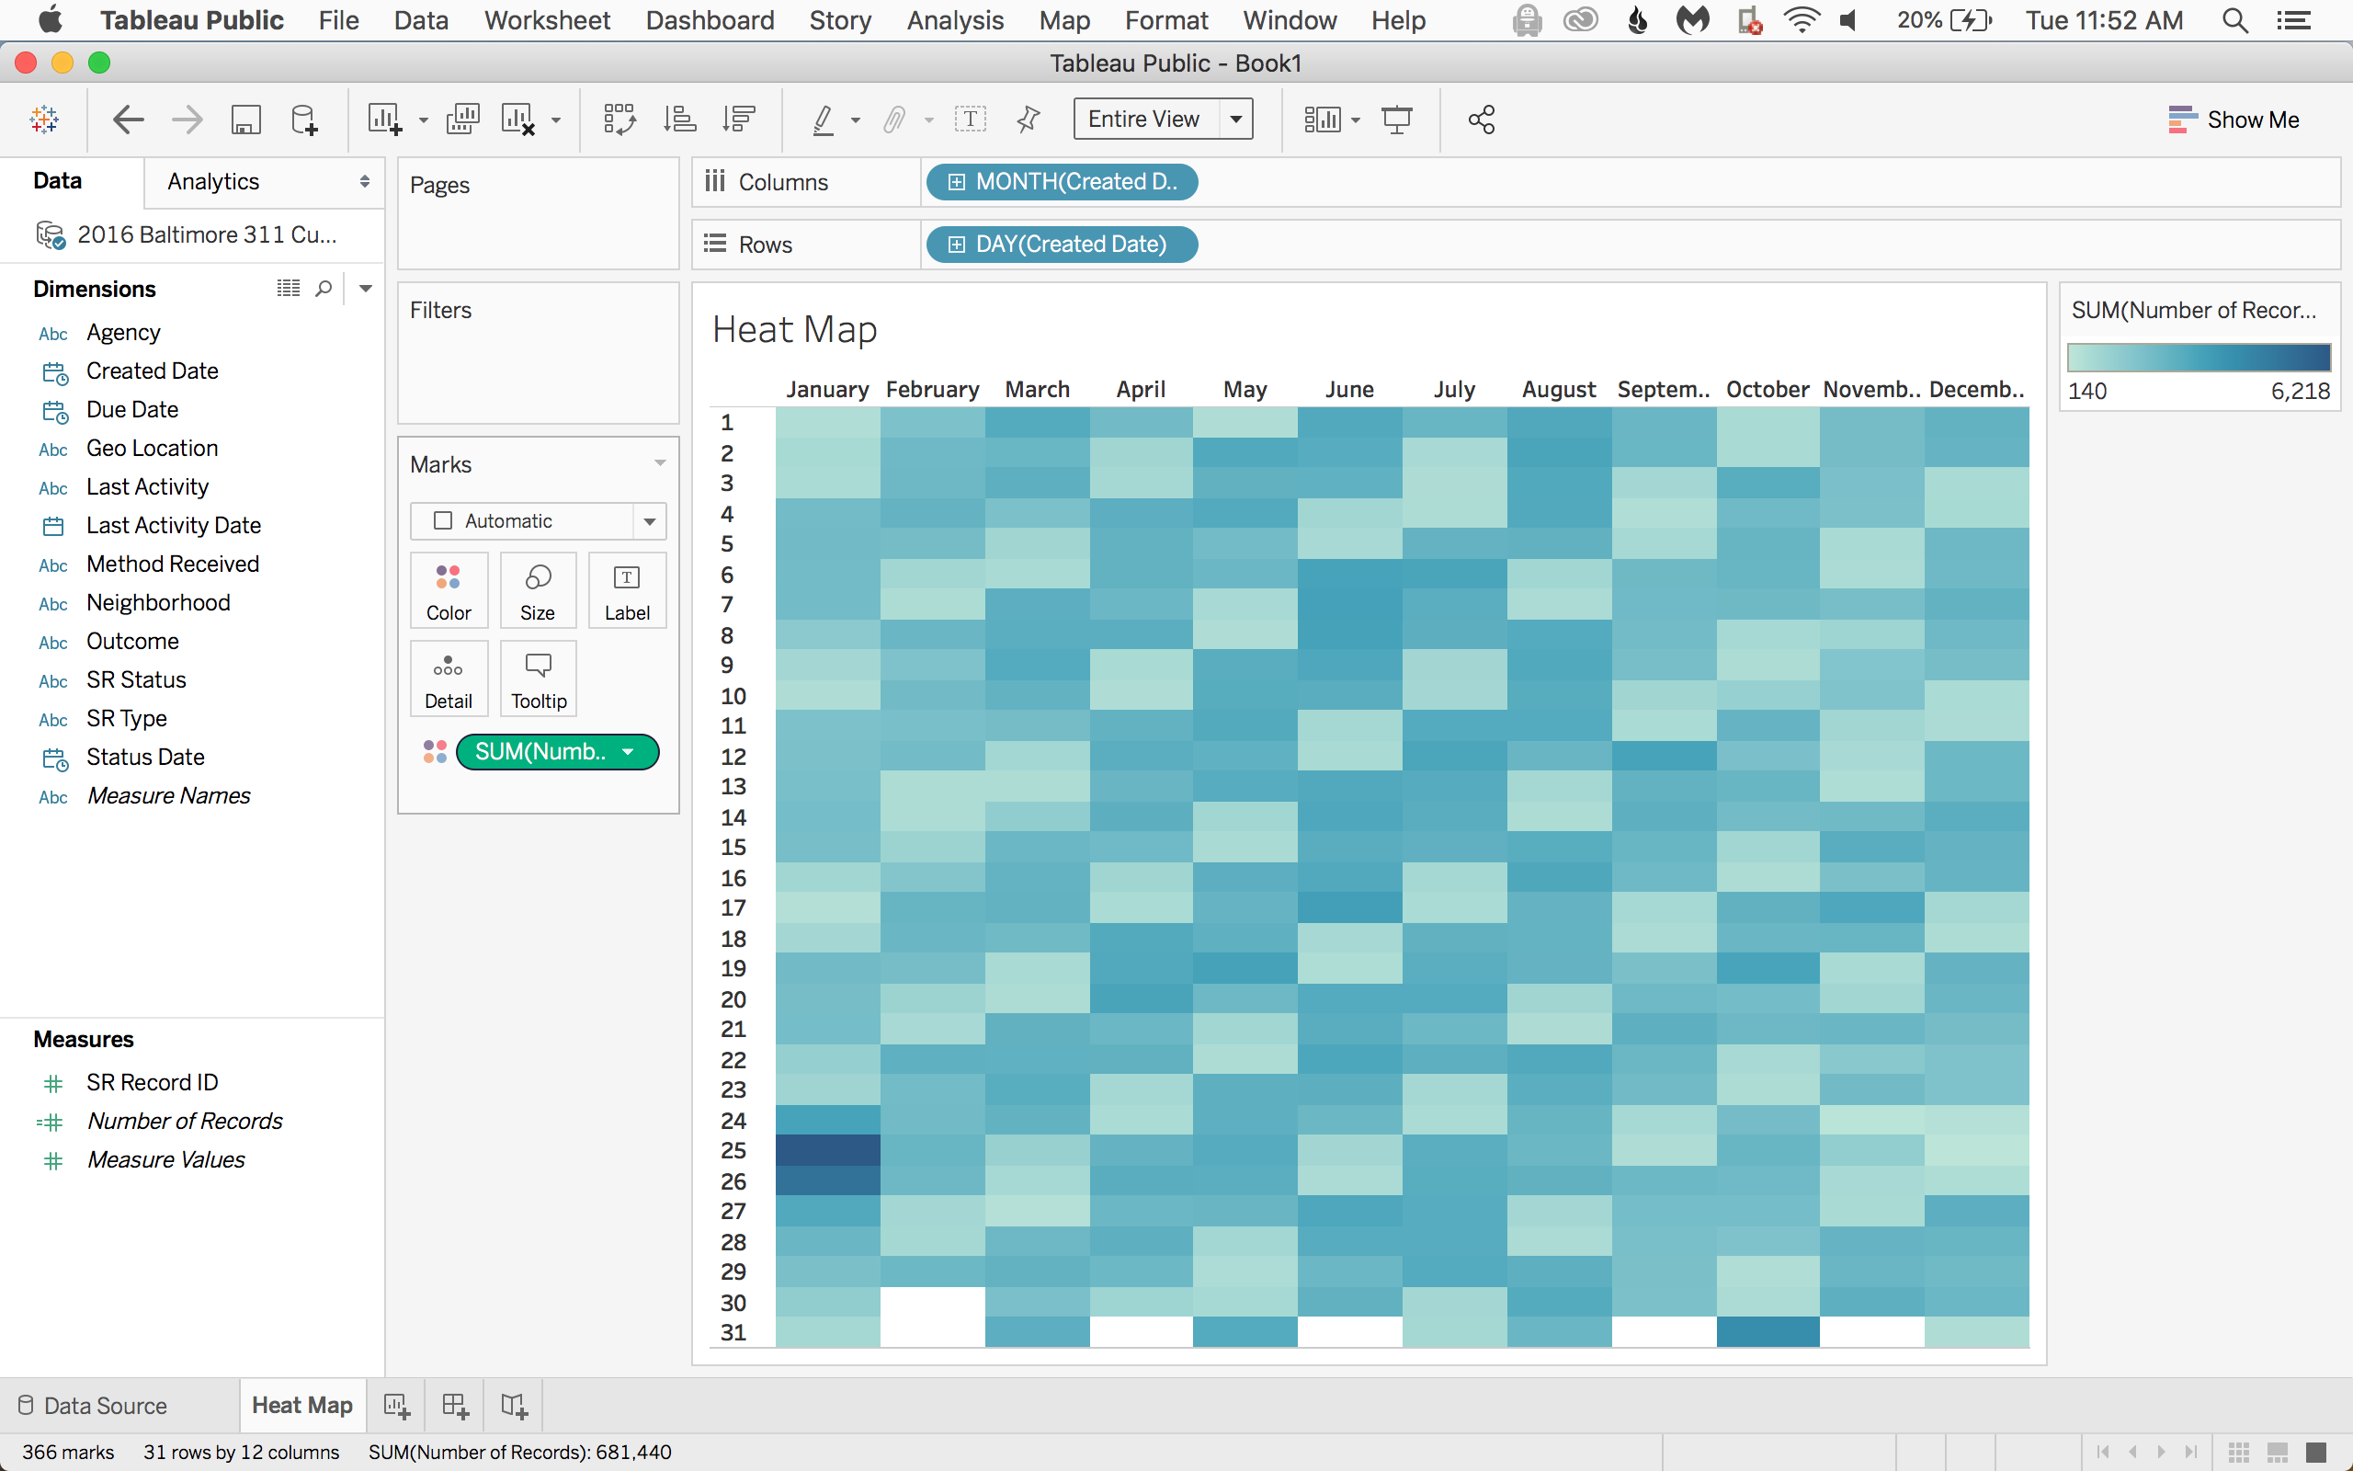Click the Highlight pen icon

(x=824, y=120)
